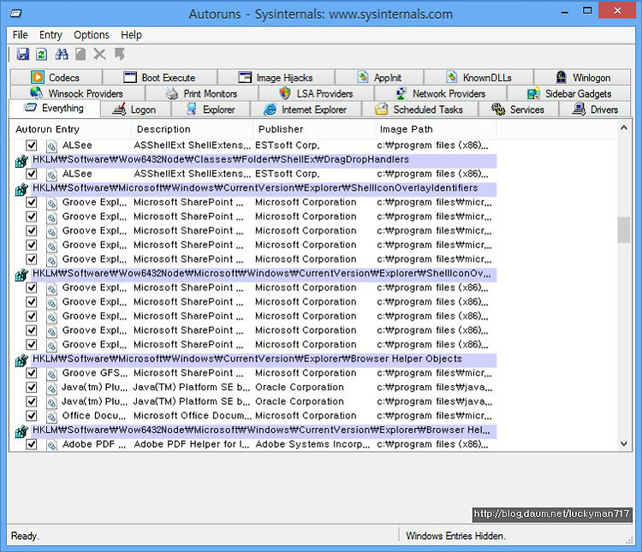
Task: Click file icon of Office Docu... entry
Action: pyautogui.click(x=51, y=417)
